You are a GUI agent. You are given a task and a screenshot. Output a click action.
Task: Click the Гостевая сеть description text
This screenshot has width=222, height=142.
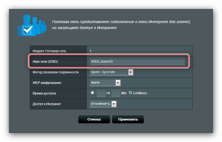coord(121,25)
